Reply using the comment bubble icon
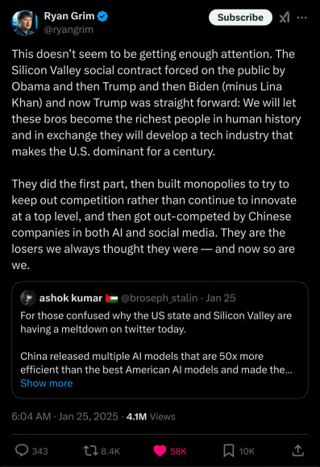Image resolution: width=320 pixels, height=467 pixels. point(22,450)
